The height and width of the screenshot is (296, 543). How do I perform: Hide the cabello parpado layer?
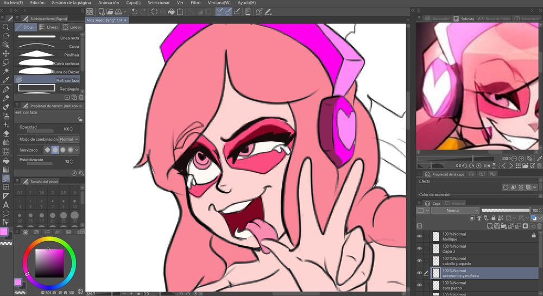click(419, 261)
